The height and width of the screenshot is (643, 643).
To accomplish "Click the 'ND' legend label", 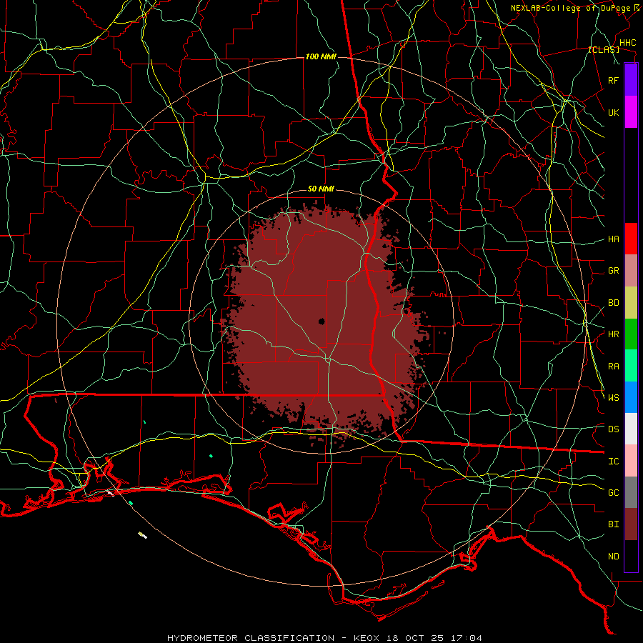I will (x=614, y=557).
